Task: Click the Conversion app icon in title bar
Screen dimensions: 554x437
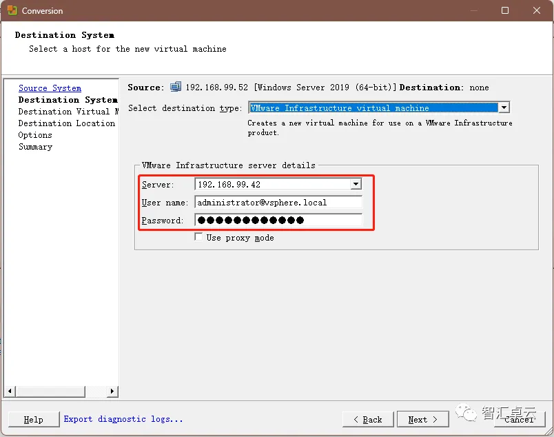Action: (x=12, y=10)
